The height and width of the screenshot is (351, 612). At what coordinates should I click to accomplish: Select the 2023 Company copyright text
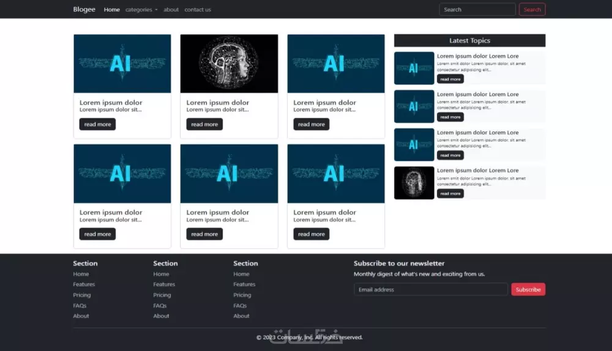click(309, 338)
